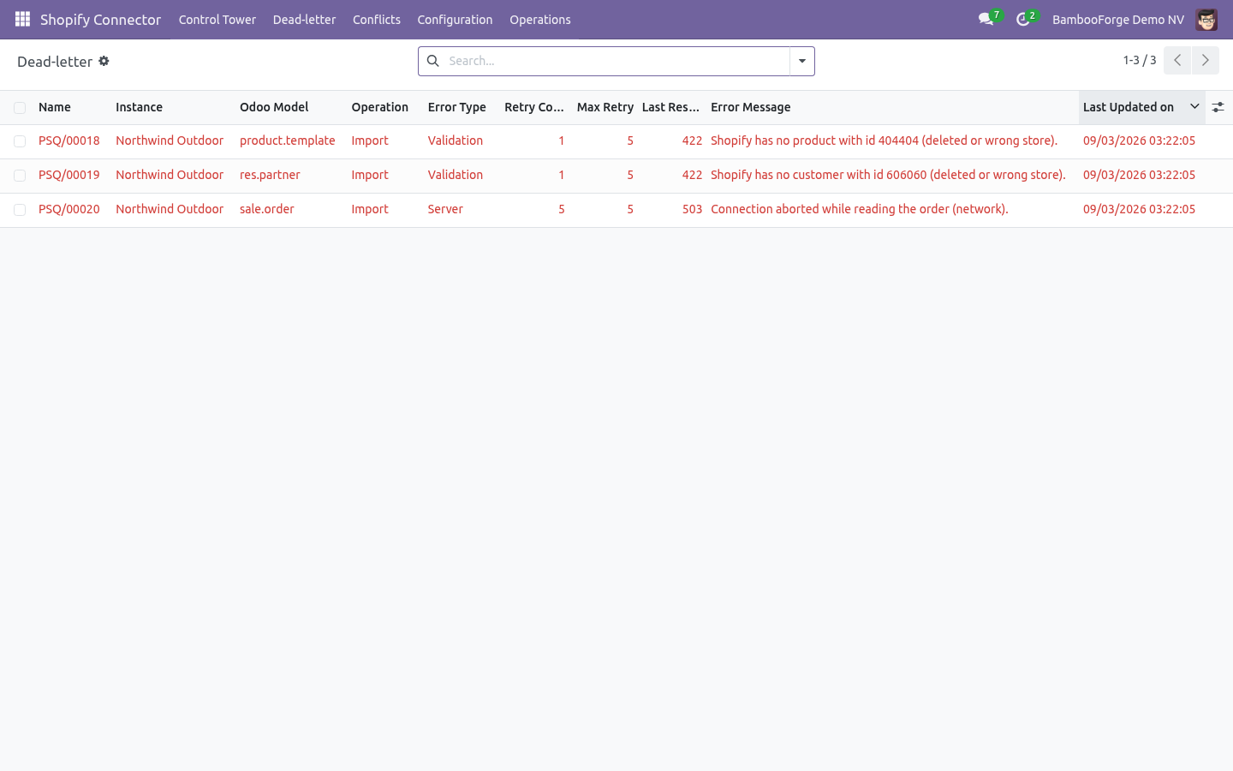Open record PSQ/00020
The image size is (1233, 771).
[69, 209]
